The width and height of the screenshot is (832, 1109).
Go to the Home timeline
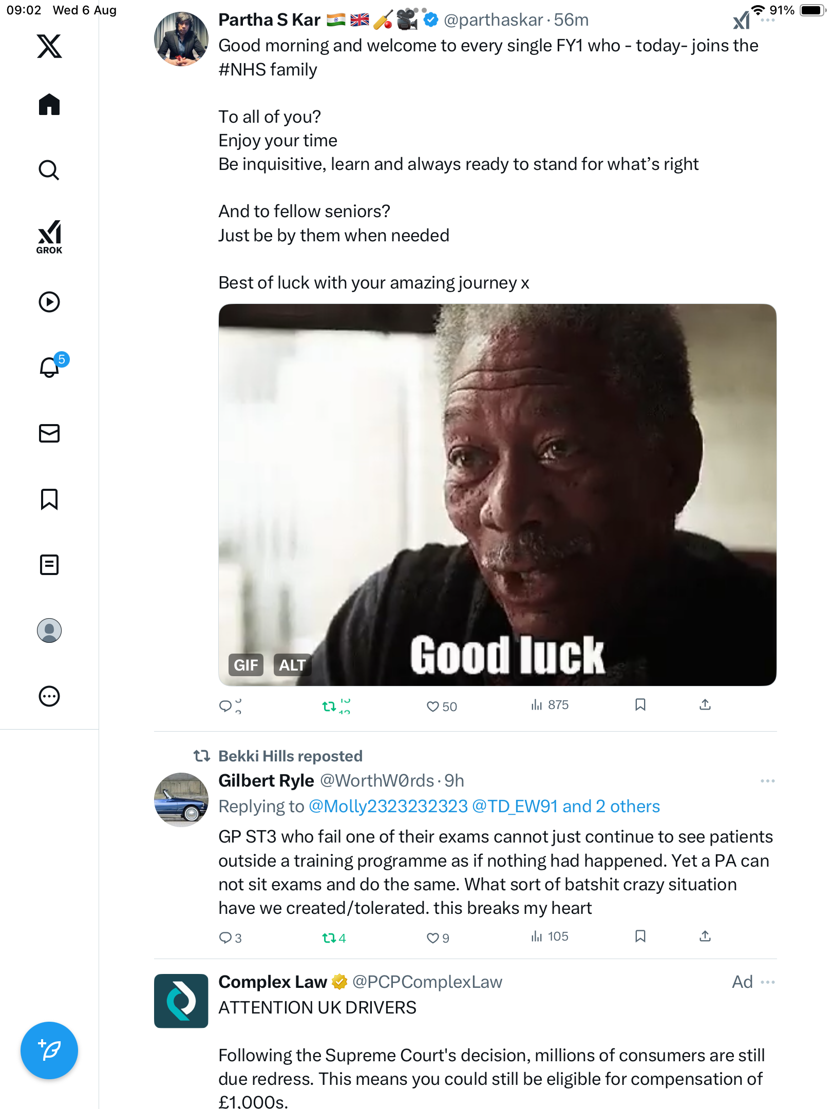pos(49,105)
